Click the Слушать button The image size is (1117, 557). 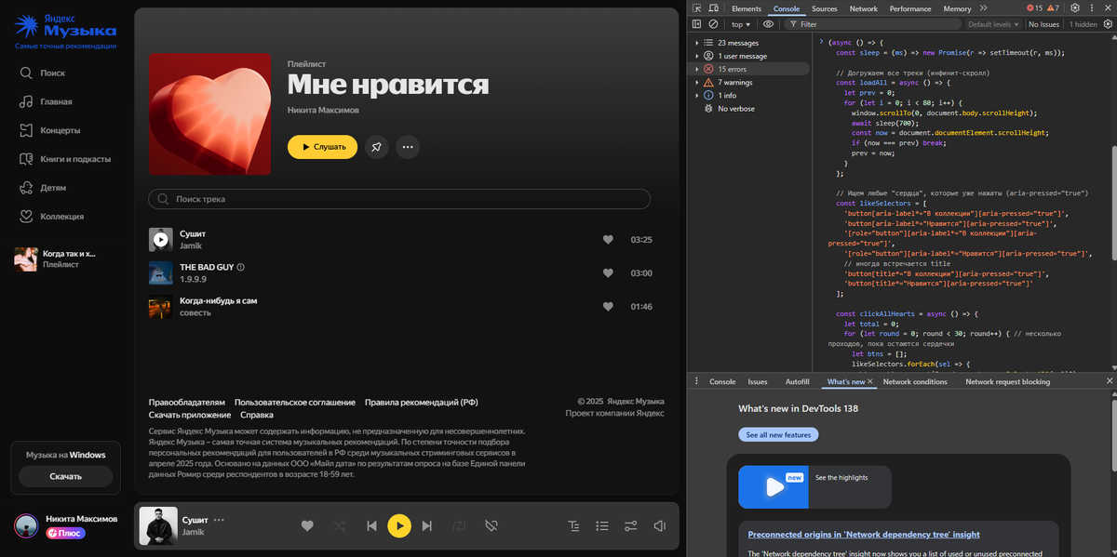322,147
